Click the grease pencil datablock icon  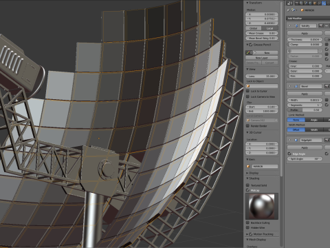(x=249, y=53)
